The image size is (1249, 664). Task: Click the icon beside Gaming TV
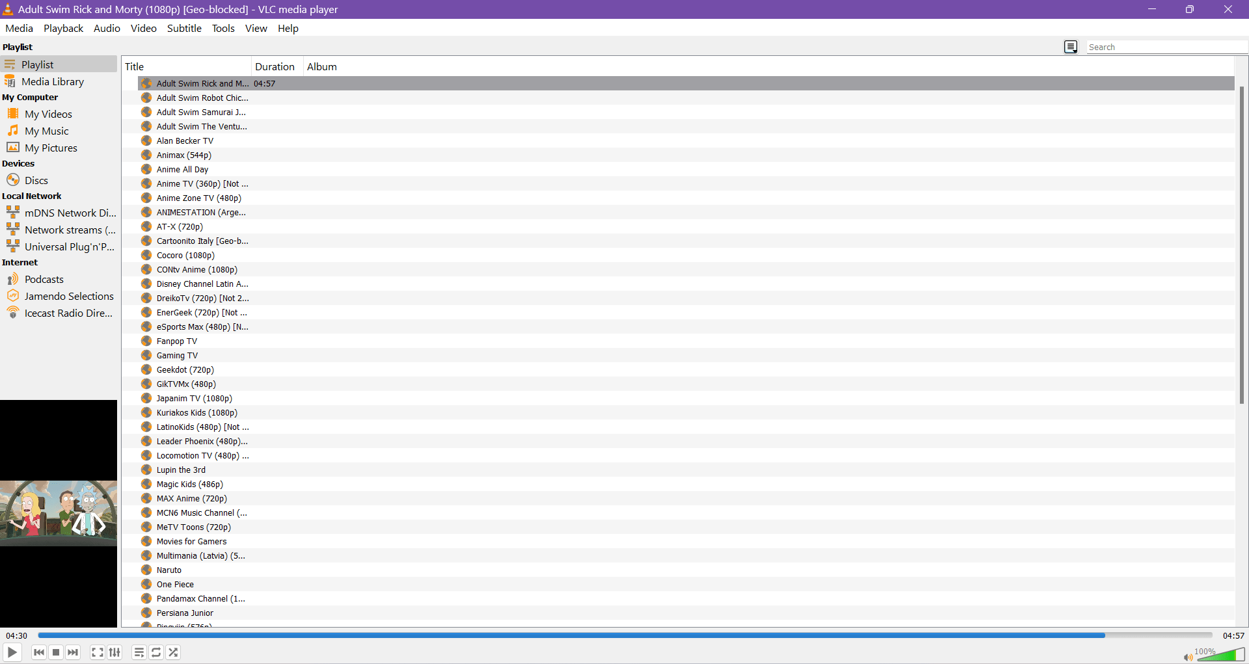point(146,355)
